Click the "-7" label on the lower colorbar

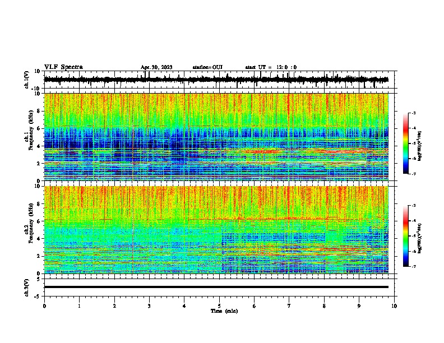click(413, 266)
